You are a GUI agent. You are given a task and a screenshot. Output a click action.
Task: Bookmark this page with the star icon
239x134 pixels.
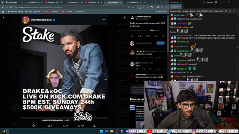coord(133,7)
